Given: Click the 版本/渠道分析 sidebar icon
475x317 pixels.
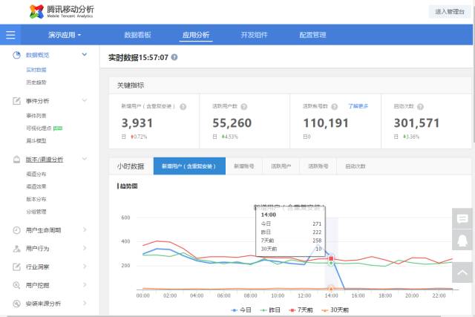Looking at the screenshot, I should pos(16,160).
